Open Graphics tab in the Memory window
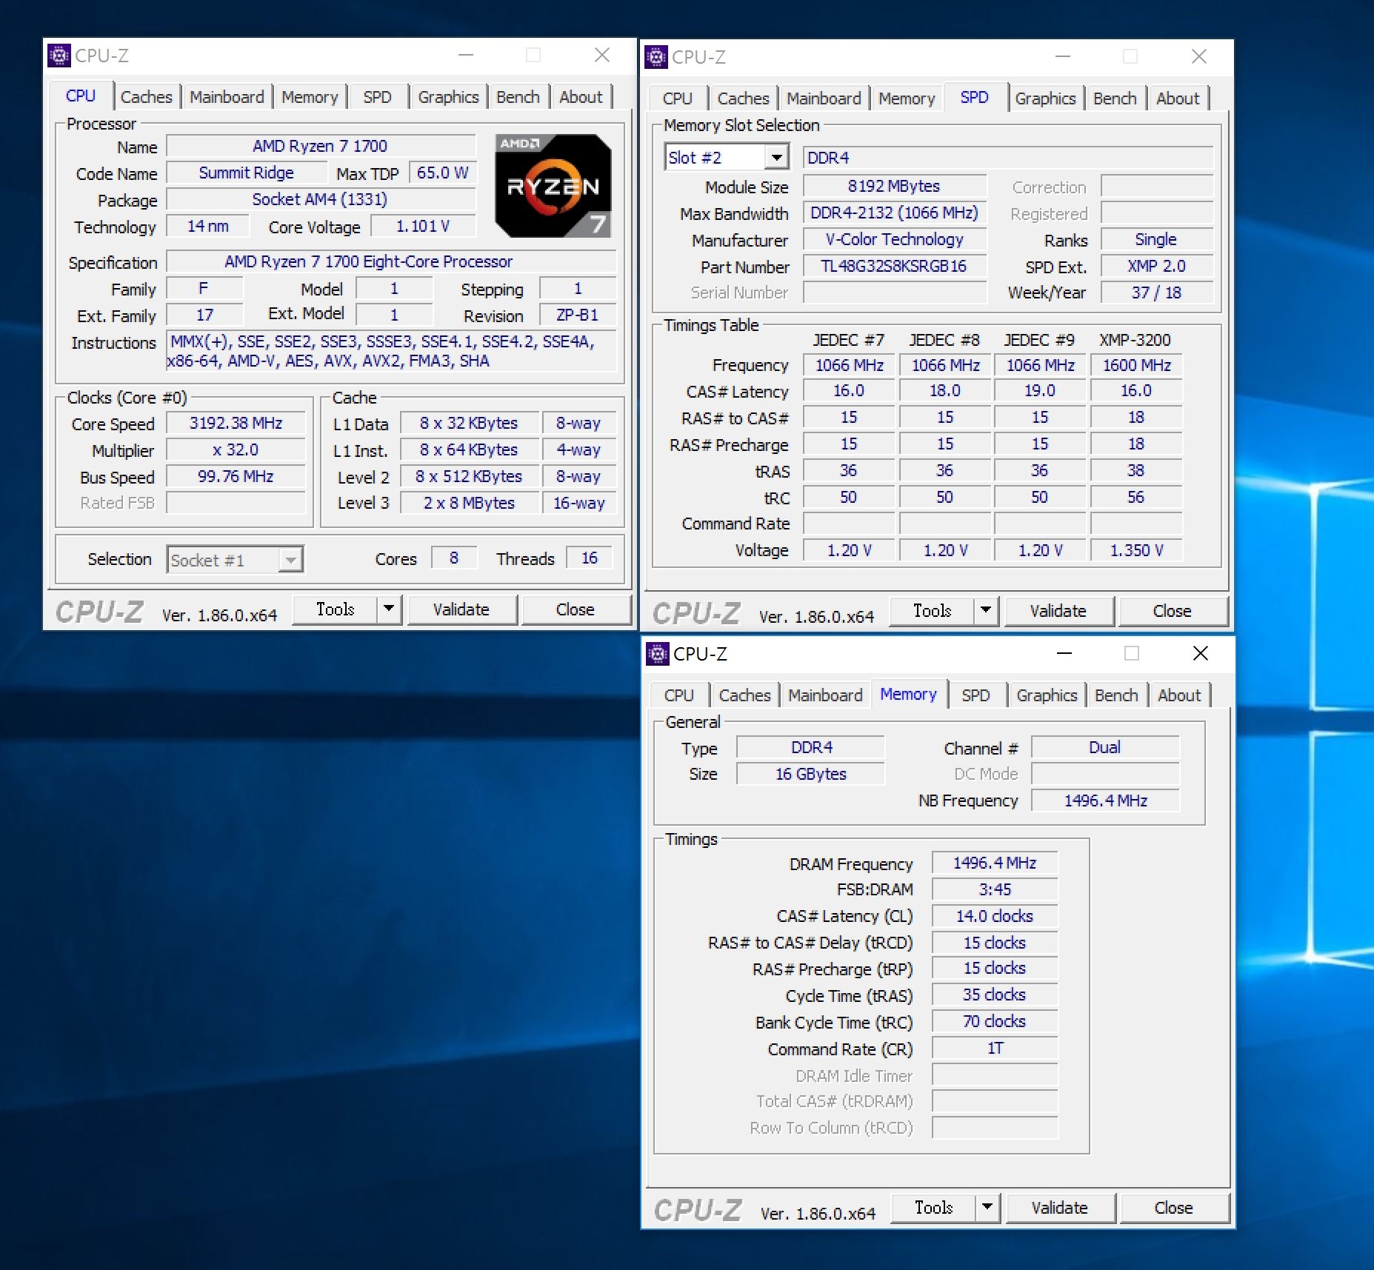 pos(1047,695)
